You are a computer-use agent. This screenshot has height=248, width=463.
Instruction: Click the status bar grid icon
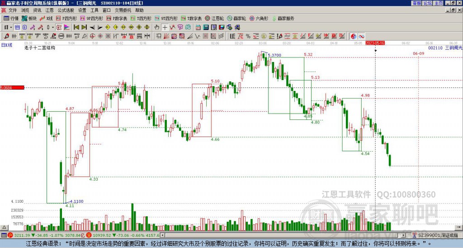point(4,235)
